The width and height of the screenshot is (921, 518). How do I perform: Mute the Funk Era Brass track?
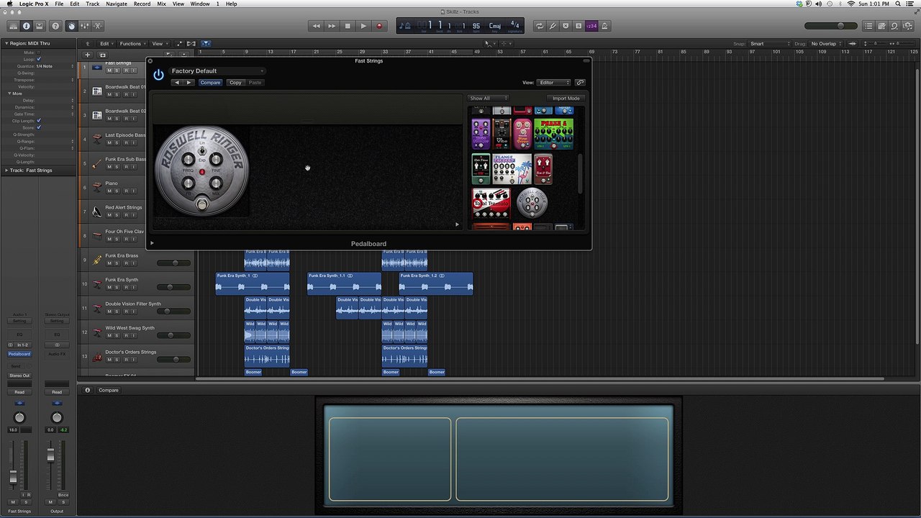click(109, 263)
